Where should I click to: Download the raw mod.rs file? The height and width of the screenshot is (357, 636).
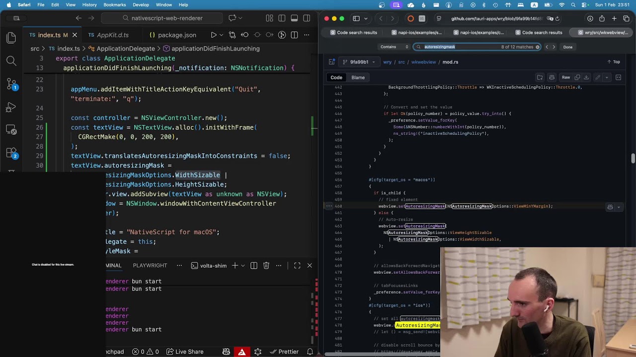(586, 77)
